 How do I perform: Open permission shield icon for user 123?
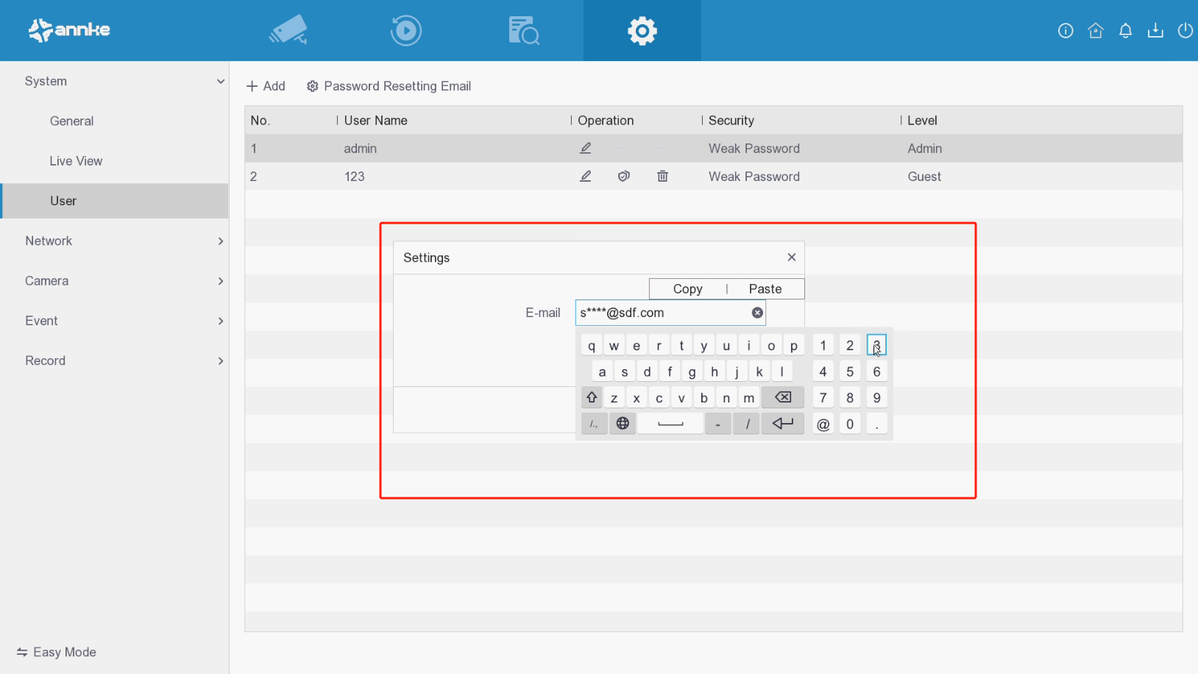click(x=624, y=177)
